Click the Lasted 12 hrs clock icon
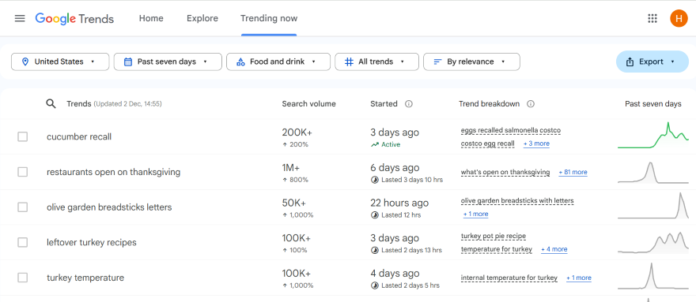Screen dimensions: 696x302 (x=375, y=214)
